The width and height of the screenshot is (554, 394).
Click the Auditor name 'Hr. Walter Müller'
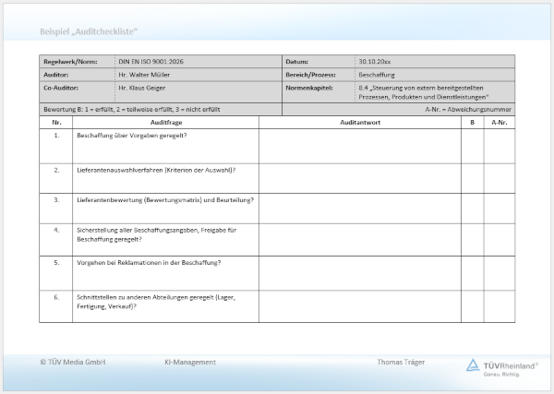click(144, 75)
